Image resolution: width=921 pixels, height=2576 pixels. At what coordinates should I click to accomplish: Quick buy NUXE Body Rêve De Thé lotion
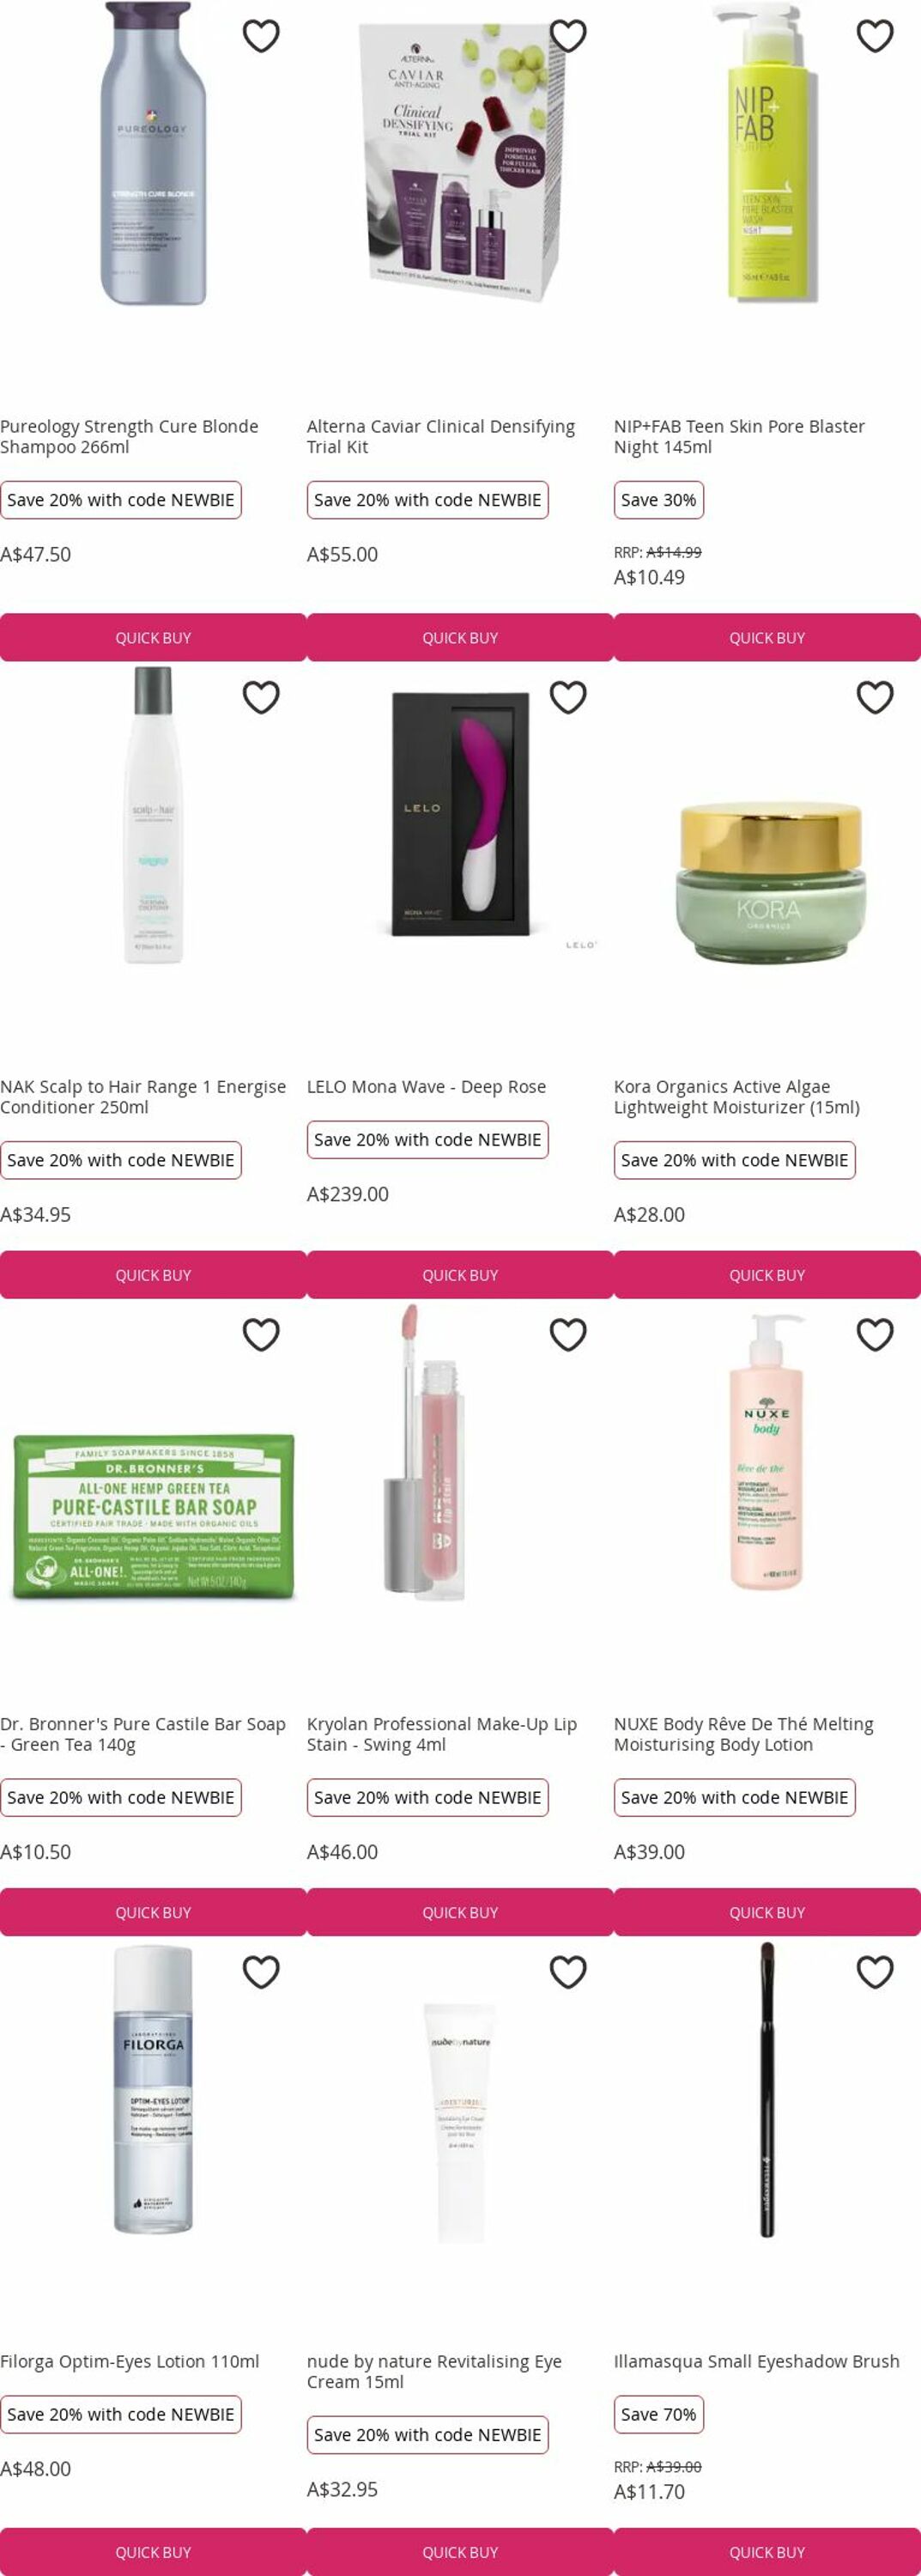(767, 1912)
